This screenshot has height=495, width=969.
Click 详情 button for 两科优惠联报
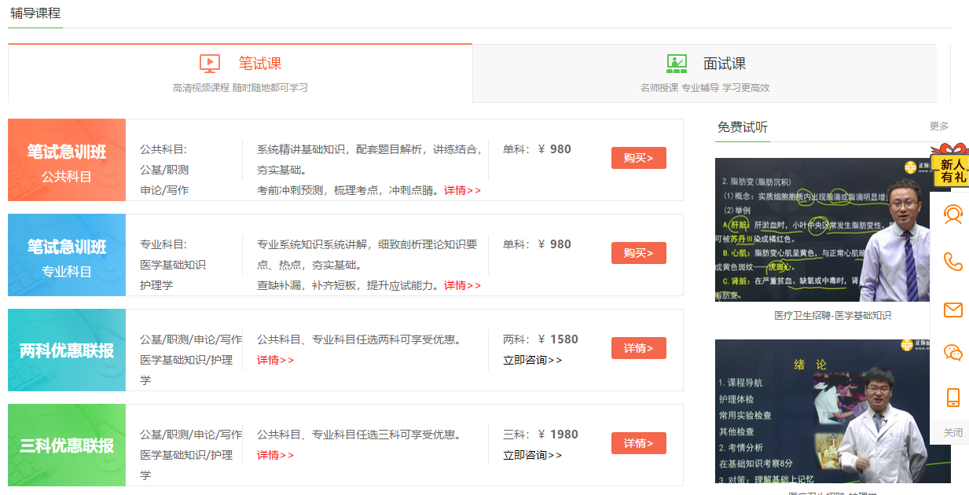(638, 347)
